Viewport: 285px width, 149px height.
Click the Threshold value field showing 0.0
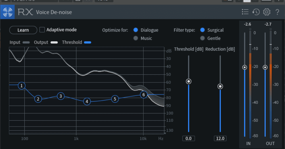189,138
